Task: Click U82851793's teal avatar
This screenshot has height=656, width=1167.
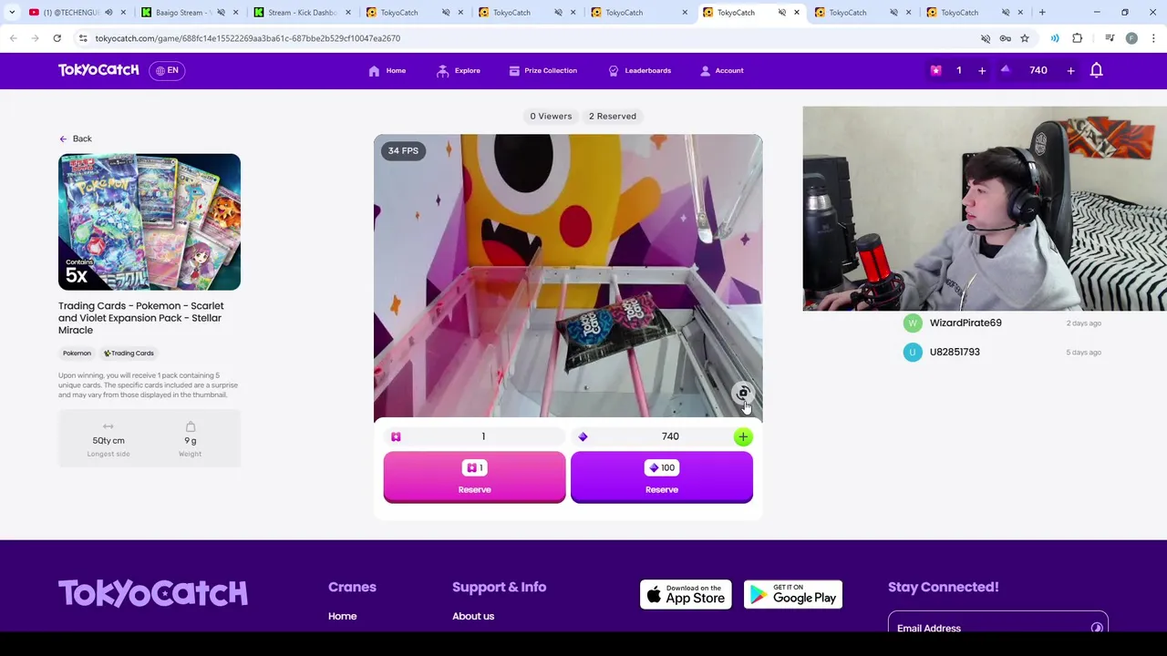Action: click(913, 352)
